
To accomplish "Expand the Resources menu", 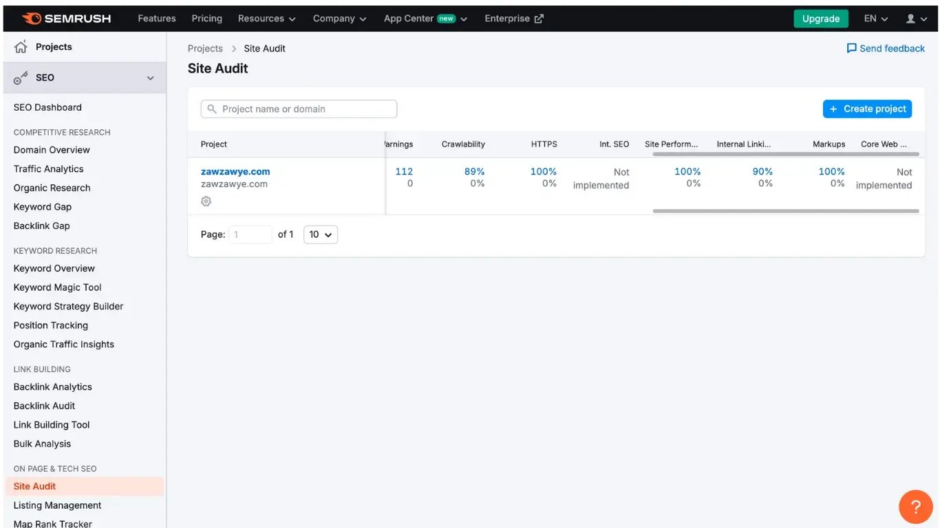I will click(267, 19).
